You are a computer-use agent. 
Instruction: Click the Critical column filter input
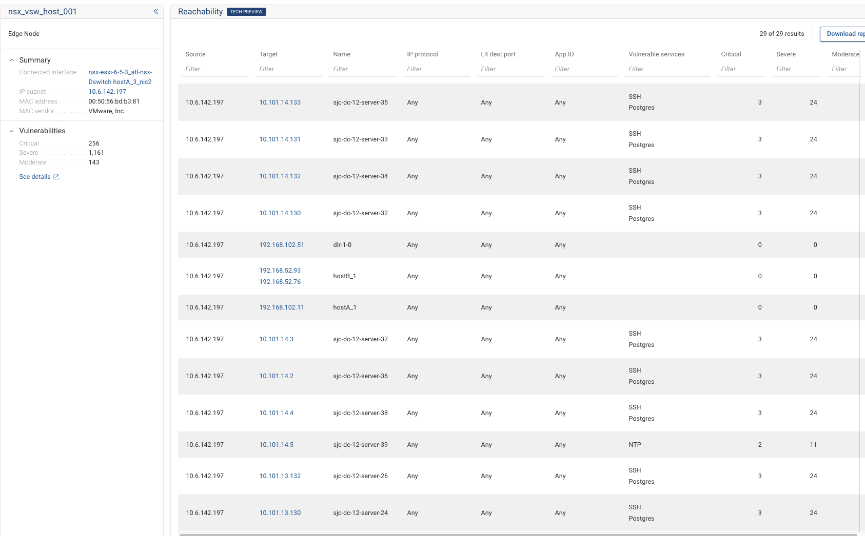click(x=741, y=69)
